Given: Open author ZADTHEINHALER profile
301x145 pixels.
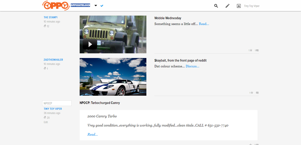Looking at the screenshot, I should [x=53, y=60].
